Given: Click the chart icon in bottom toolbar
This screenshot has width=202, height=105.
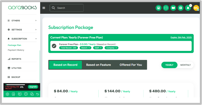Looking at the screenshot, I should tap(13, 94).
